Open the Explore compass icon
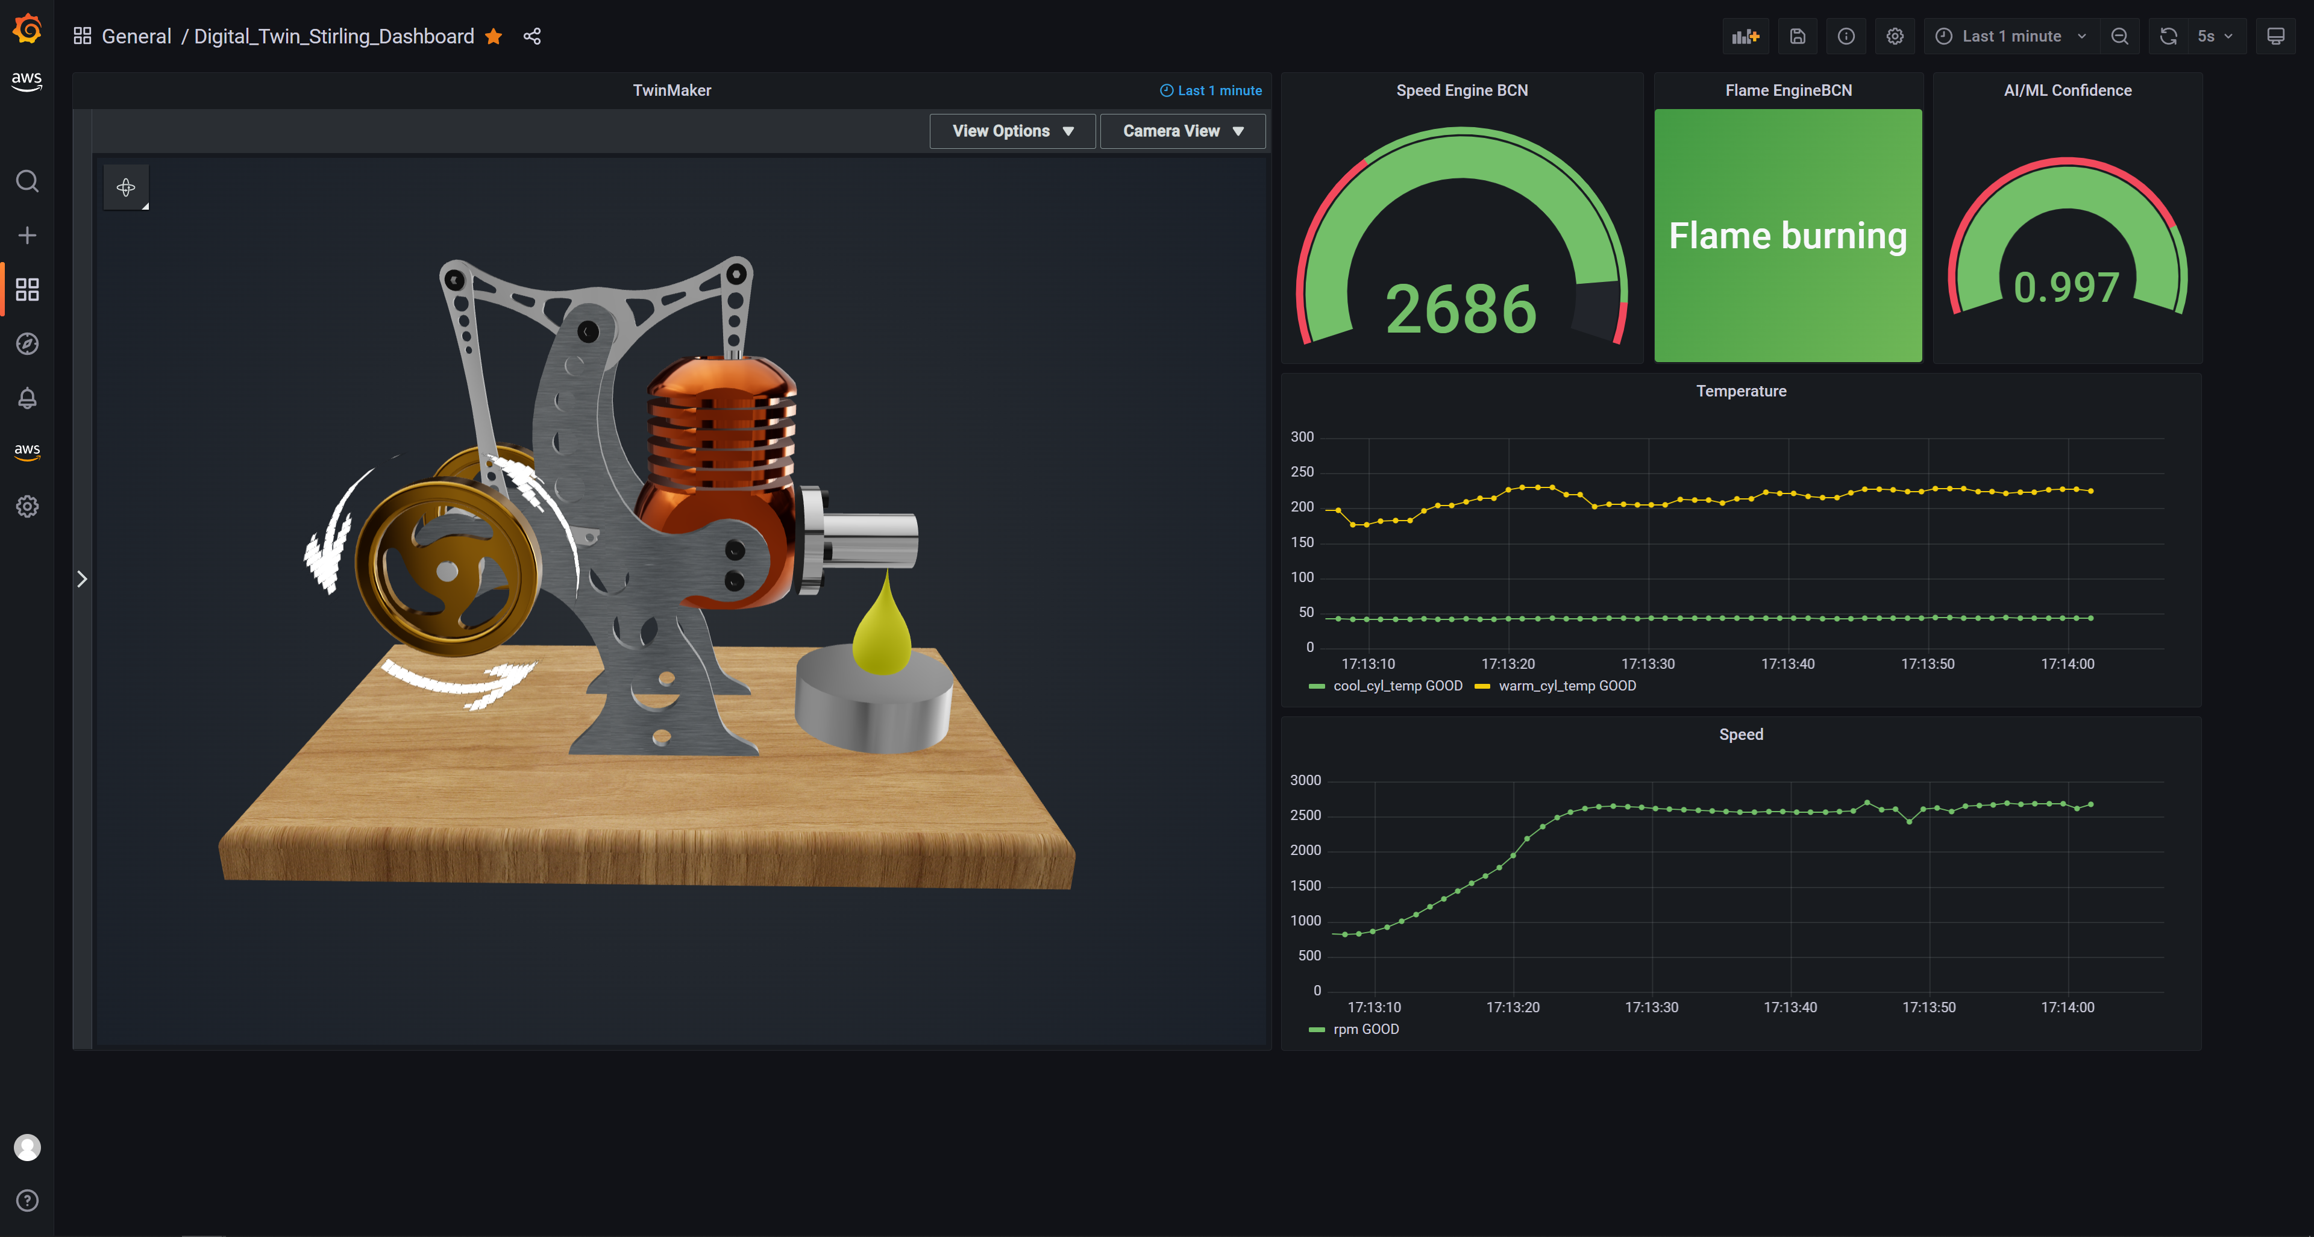The width and height of the screenshot is (2314, 1237). pyautogui.click(x=27, y=344)
